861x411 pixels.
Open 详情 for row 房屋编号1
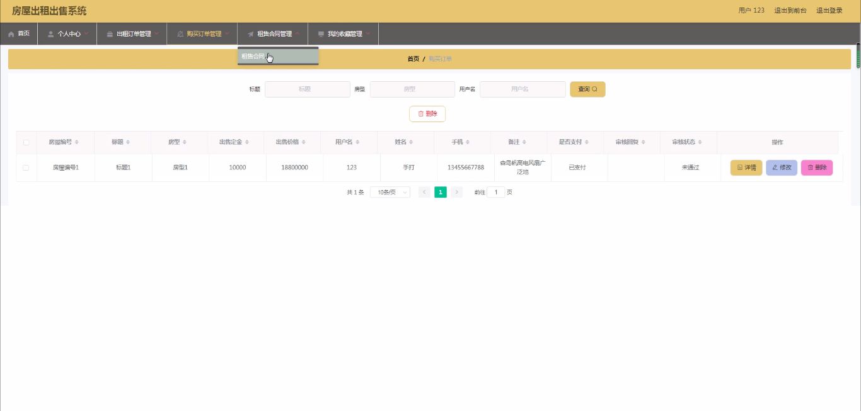746,168
